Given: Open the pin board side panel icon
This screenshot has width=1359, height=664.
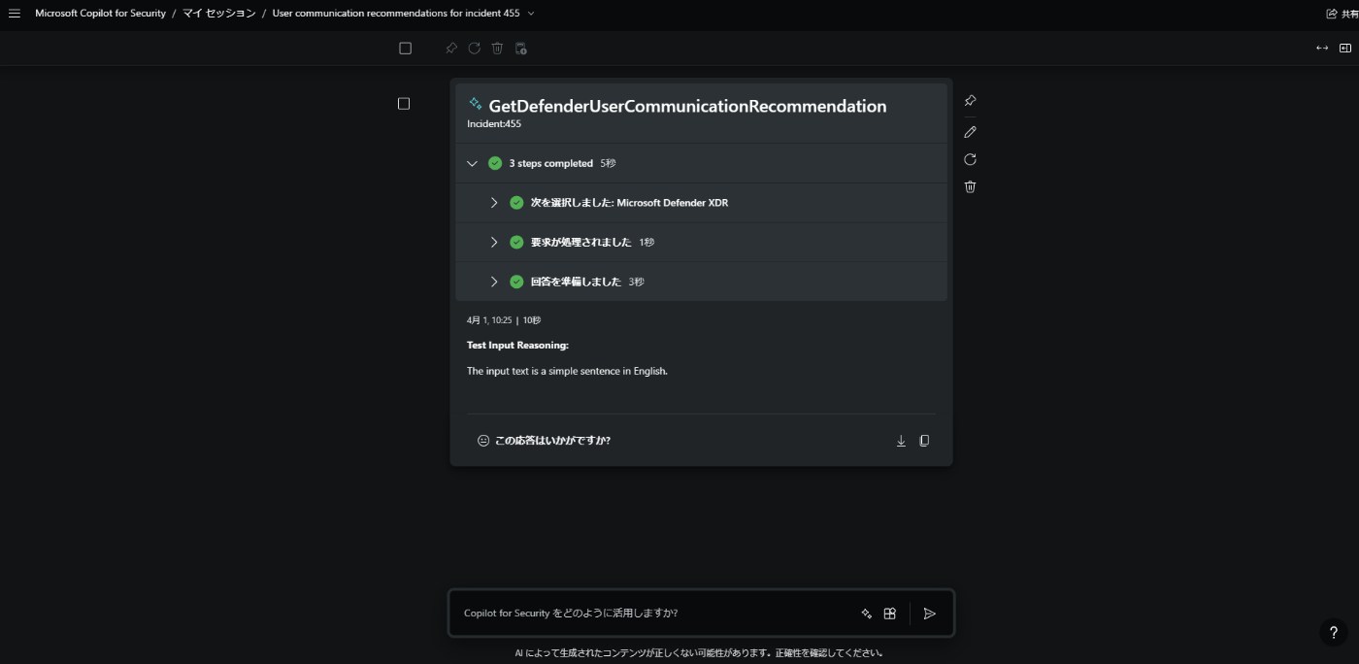Looking at the screenshot, I should 1345,49.
